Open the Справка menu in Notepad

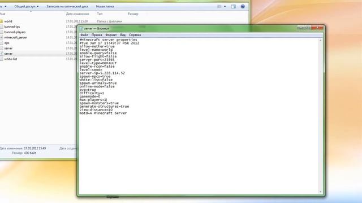(x=135, y=35)
